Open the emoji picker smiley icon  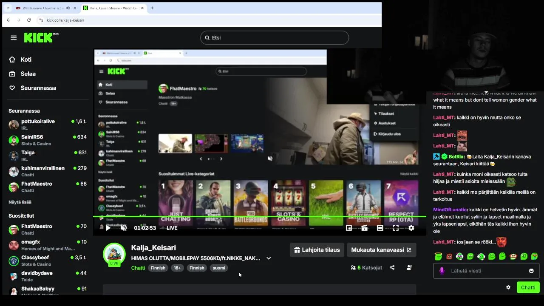pos(531,271)
